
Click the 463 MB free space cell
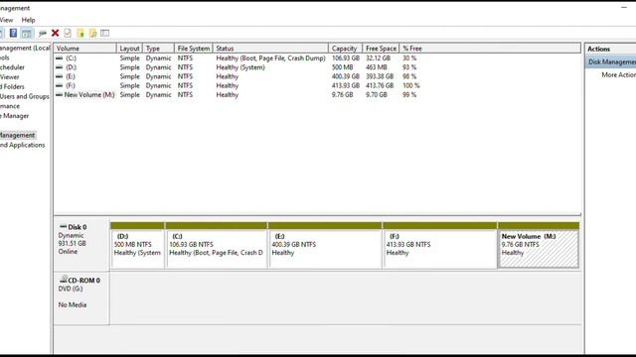(376, 67)
